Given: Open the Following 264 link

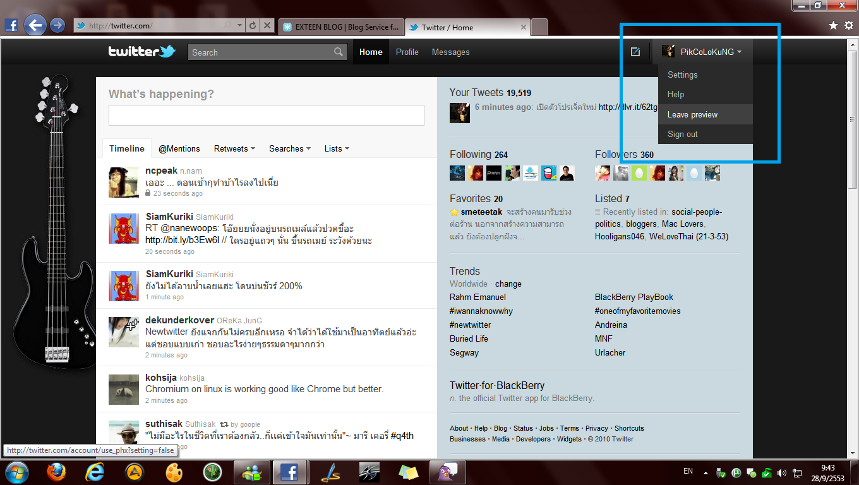Looking at the screenshot, I should 479,154.
